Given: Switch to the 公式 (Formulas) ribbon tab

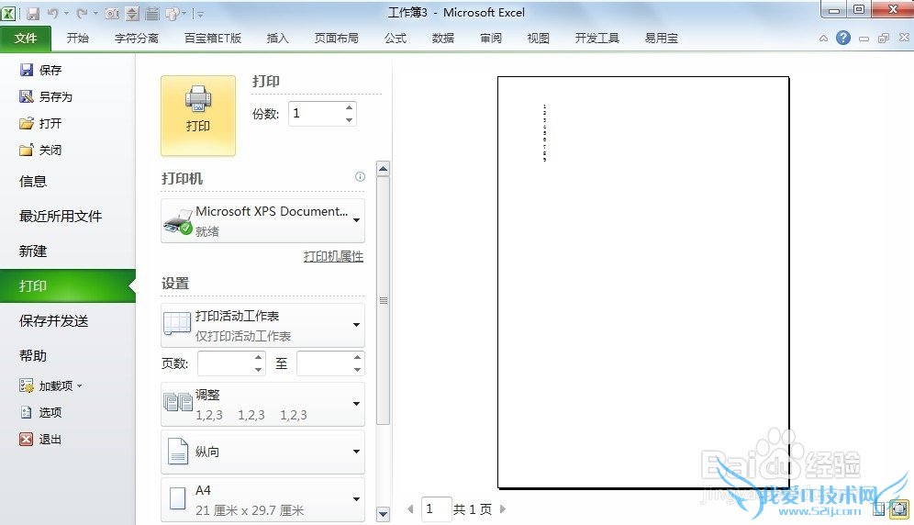Looking at the screenshot, I should coord(396,39).
